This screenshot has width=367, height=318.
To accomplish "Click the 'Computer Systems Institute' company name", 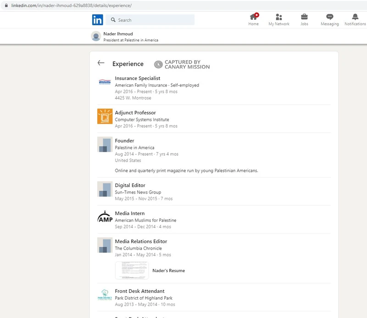I will (142, 119).
